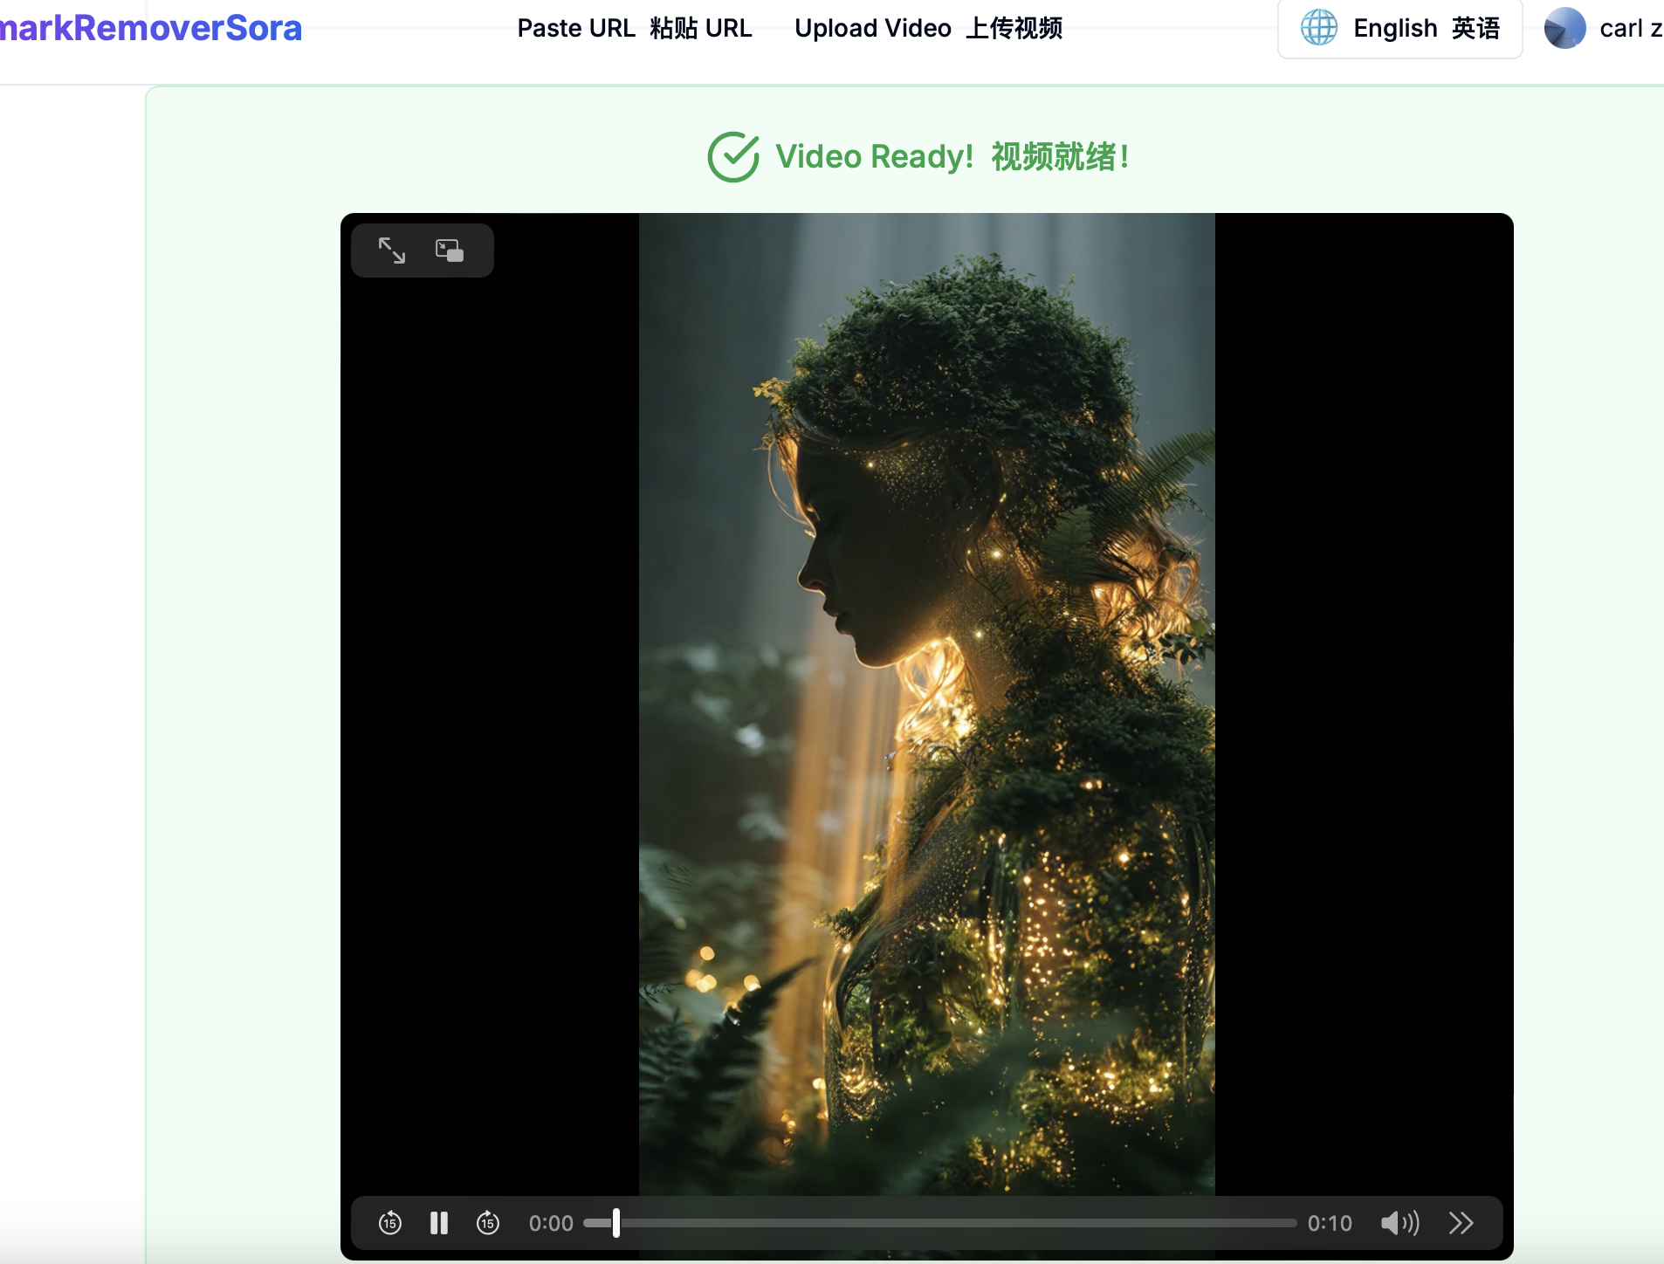
Task: Click the Video Ready green checkmark icon
Action: pos(733,157)
